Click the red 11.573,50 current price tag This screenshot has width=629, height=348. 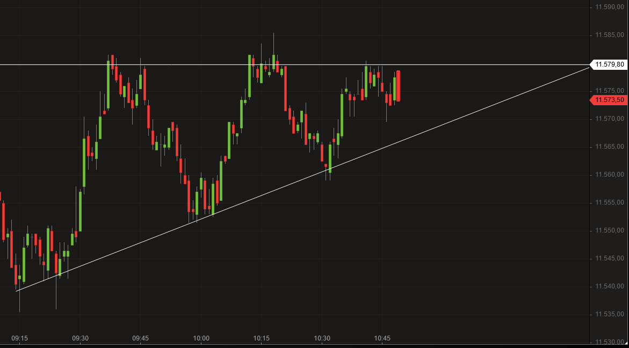609,100
